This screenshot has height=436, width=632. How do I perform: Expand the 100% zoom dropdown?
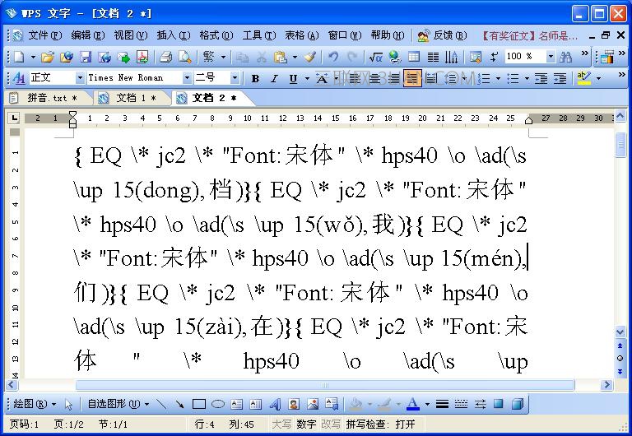tap(551, 57)
